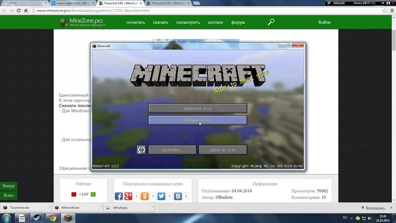Open Chrome menu hamburger icon
The image size is (396, 223).
[x=392, y=10]
